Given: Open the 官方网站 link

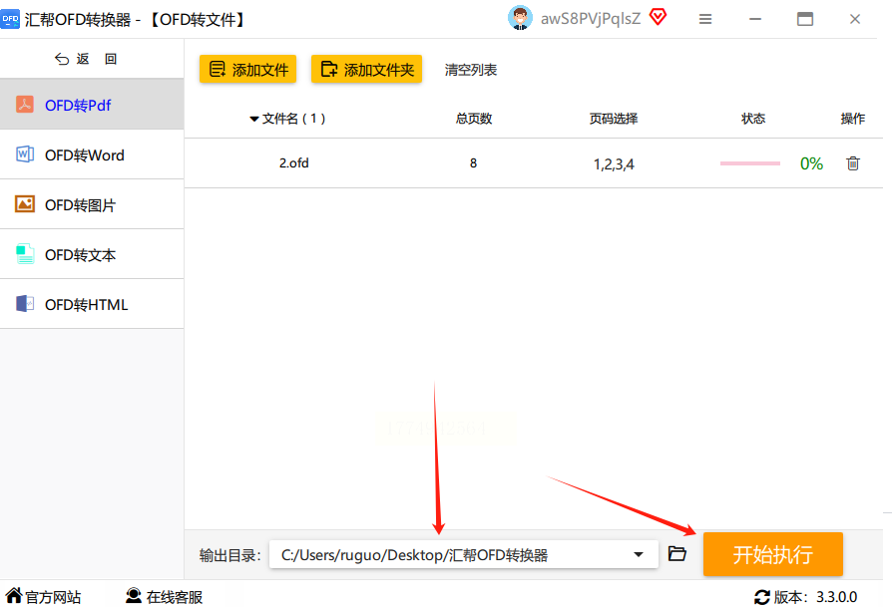Looking at the screenshot, I should (53, 597).
